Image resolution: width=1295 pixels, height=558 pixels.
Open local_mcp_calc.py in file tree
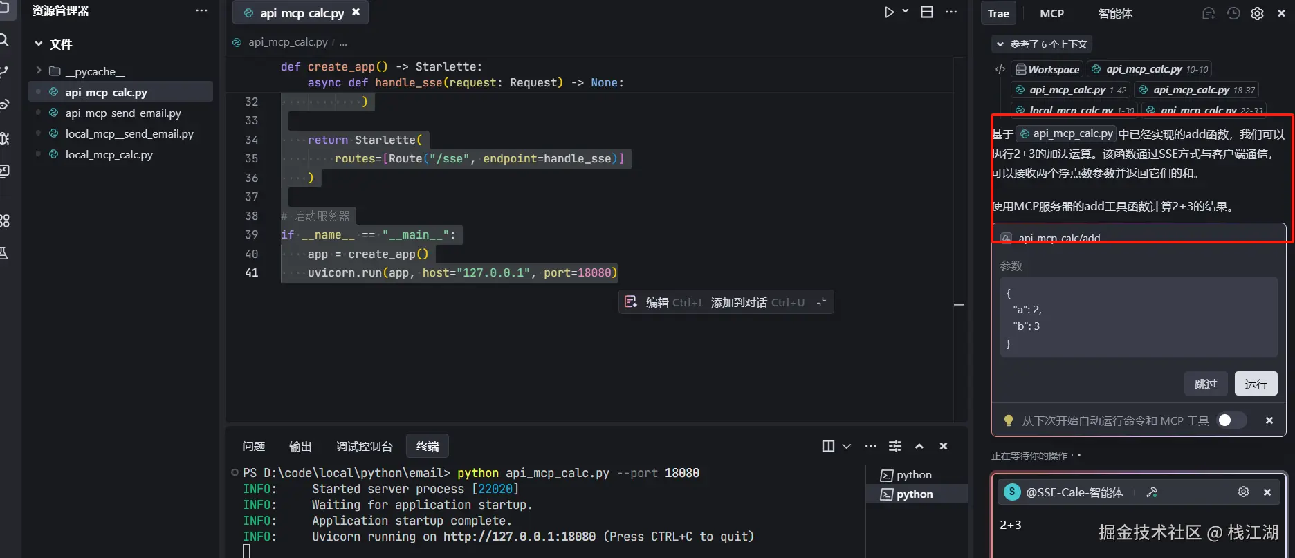[109, 154]
